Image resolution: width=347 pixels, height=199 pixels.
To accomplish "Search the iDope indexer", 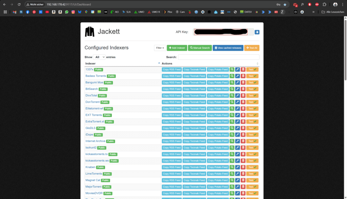I will (232, 135).
